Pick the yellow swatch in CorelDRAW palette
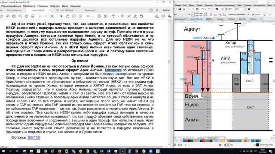 [223, 141]
